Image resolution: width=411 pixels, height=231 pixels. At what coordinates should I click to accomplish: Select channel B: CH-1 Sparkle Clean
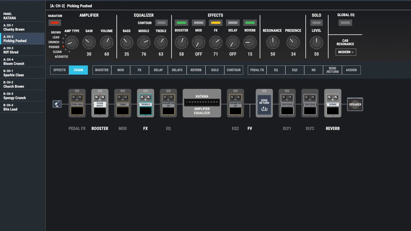point(22,73)
